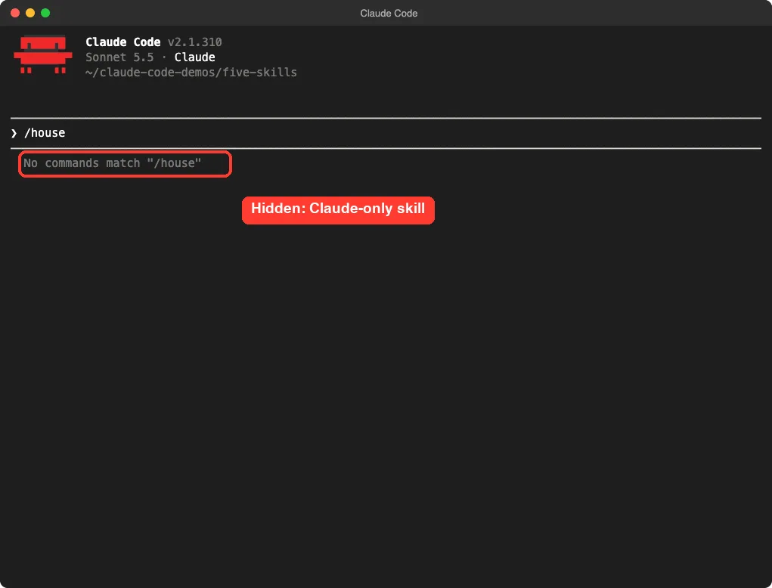Click the bold "Claude Code" header name
This screenshot has height=588, width=772.
tap(123, 42)
